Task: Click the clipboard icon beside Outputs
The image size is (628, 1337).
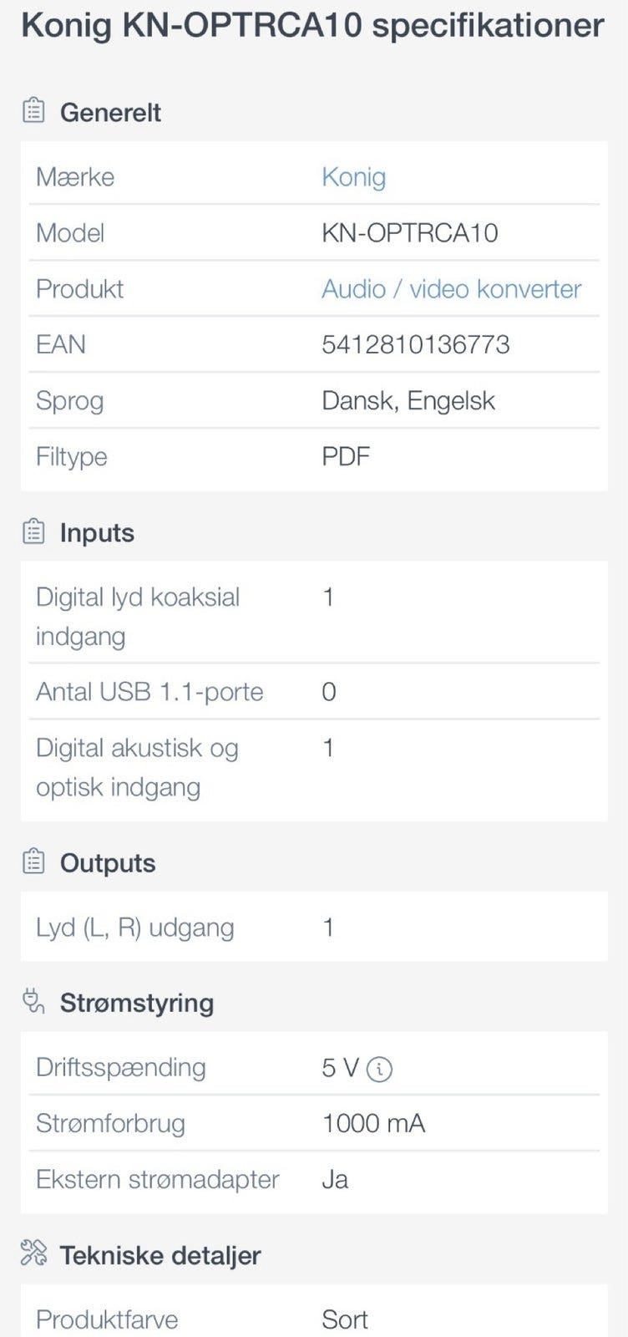Action: click(x=33, y=862)
